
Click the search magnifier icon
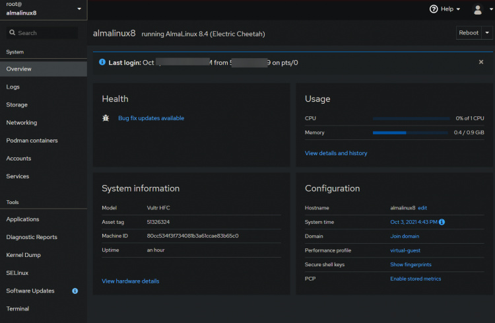pos(11,33)
